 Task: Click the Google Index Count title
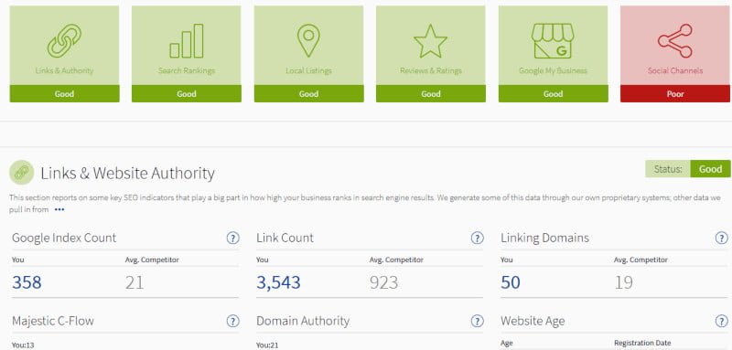pyautogui.click(x=64, y=238)
